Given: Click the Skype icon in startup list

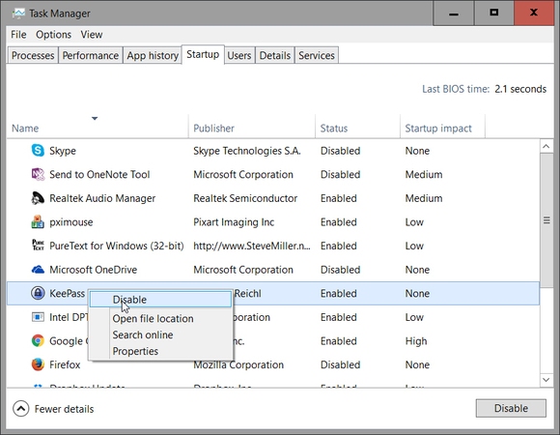Looking at the screenshot, I should tap(38, 151).
